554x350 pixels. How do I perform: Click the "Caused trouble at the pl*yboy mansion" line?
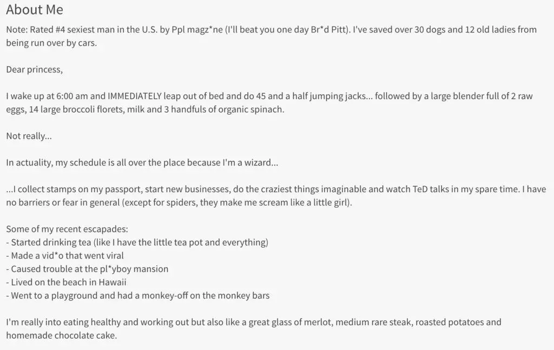(x=89, y=269)
